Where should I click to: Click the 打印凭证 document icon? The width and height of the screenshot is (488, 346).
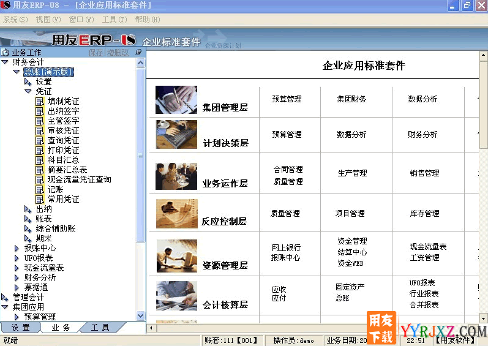tap(40, 150)
